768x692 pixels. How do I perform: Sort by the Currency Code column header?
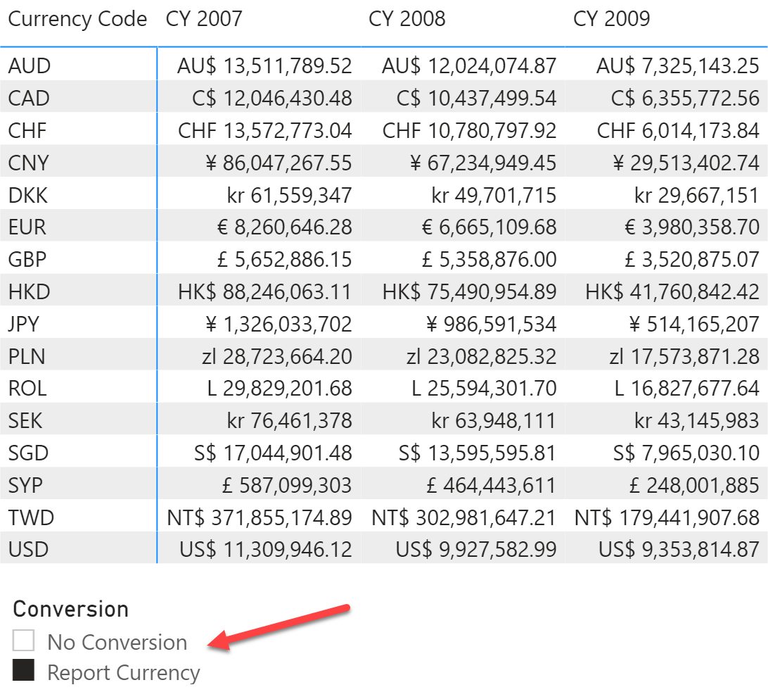coord(77,19)
